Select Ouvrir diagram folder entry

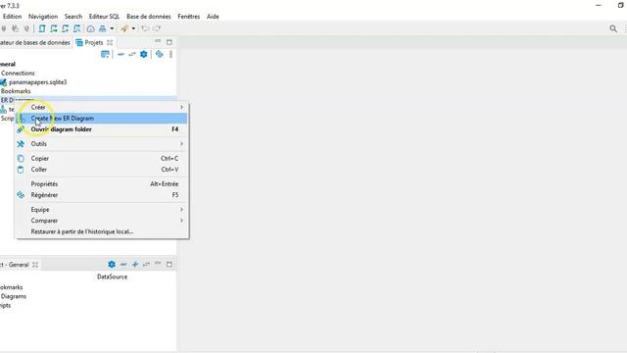pyautogui.click(x=101, y=129)
